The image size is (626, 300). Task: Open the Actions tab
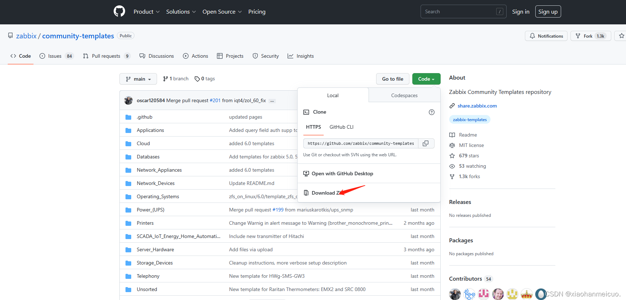click(x=195, y=56)
